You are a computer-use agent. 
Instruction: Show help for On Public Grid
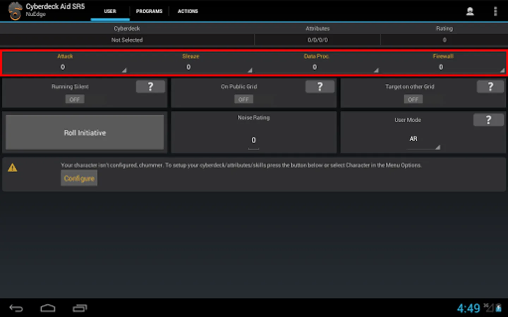(320, 87)
